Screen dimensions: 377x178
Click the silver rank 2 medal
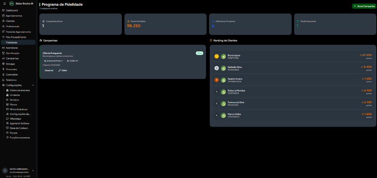[x=216, y=68]
